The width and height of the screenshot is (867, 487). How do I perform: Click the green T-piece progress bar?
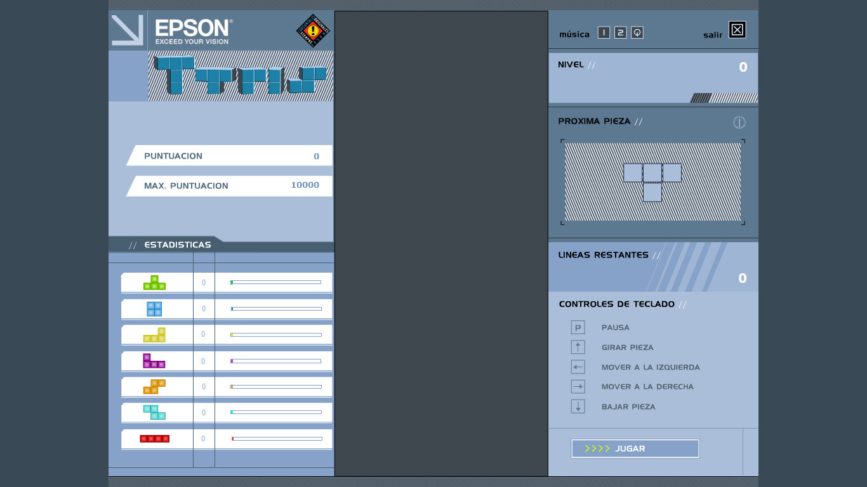(x=275, y=282)
